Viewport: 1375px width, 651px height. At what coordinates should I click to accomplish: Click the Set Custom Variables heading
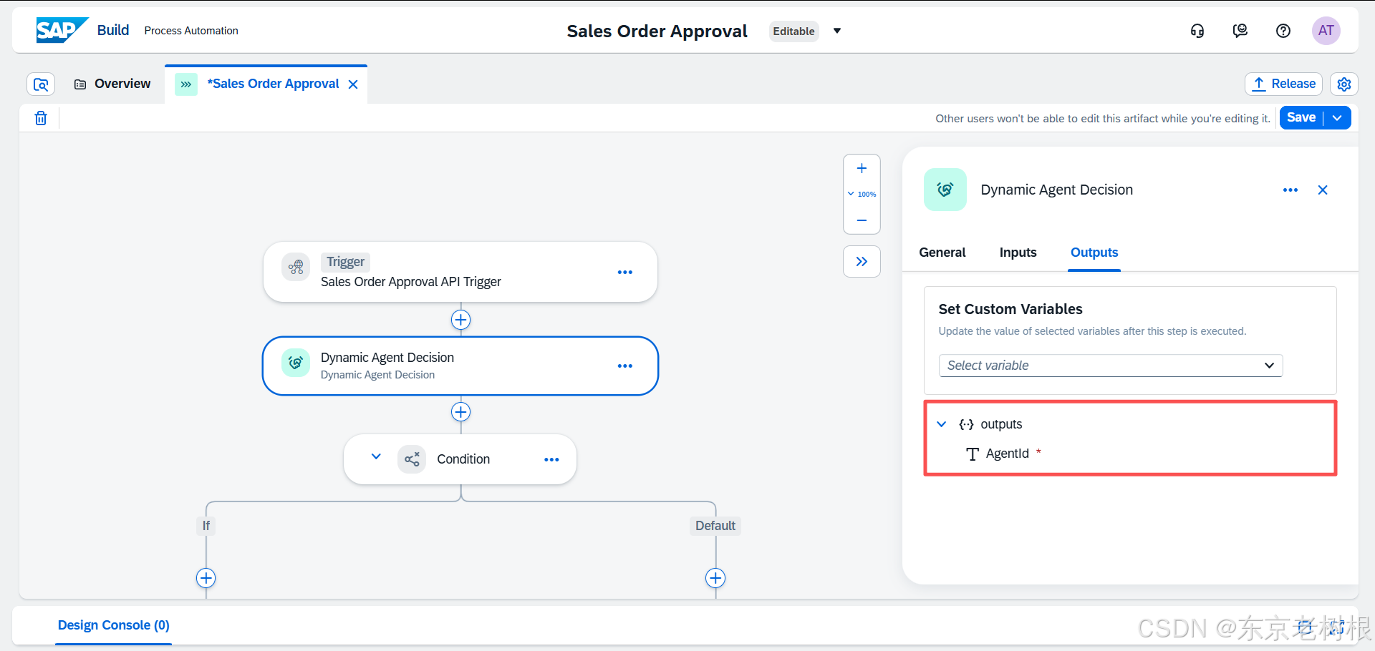click(x=1010, y=309)
